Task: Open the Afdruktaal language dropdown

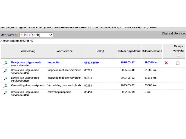Action: point(36,35)
